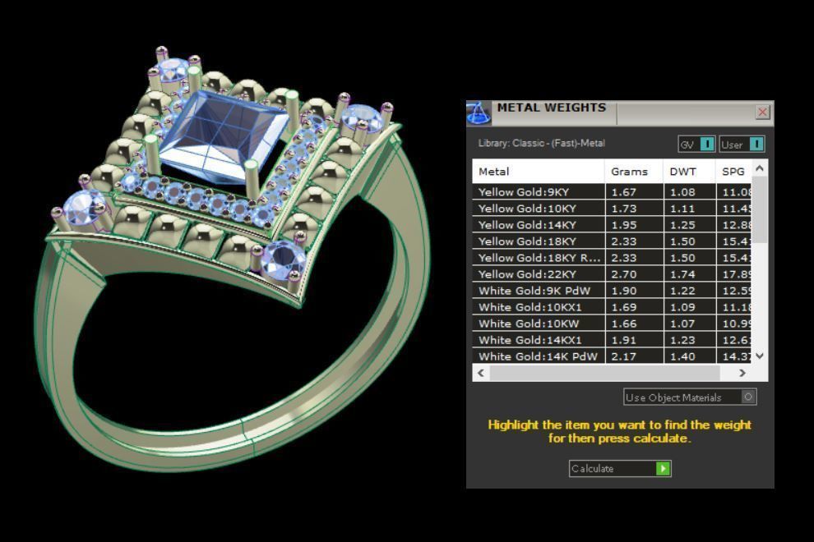Click the scroll down arrow of the metal list
The image size is (814, 542).
[x=760, y=356]
